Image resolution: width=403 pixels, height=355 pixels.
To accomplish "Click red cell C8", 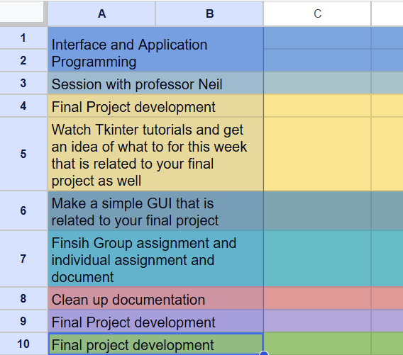I will (317, 298).
